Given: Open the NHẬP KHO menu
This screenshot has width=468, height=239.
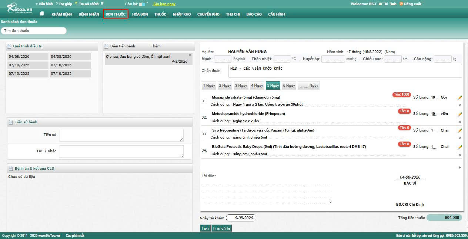Looking at the screenshot, I should (x=182, y=14).
